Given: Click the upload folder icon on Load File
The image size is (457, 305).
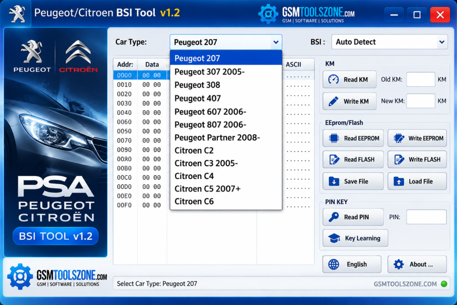Looking at the screenshot, I should (x=399, y=181).
